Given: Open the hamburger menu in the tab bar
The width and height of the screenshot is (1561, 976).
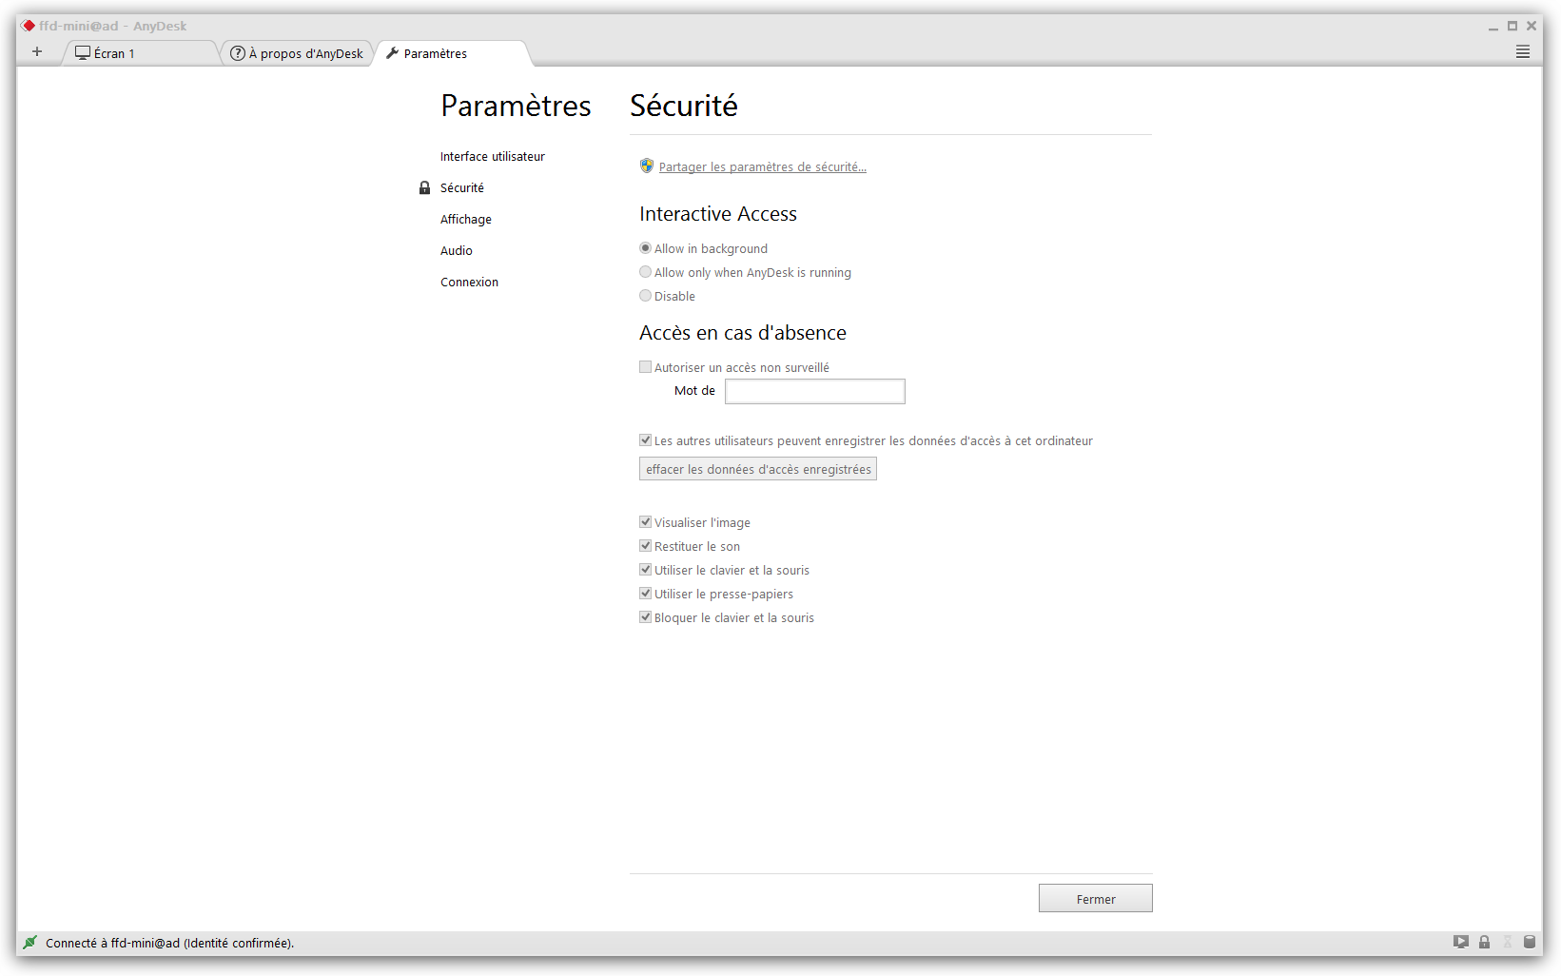Looking at the screenshot, I should (1522, 52).
